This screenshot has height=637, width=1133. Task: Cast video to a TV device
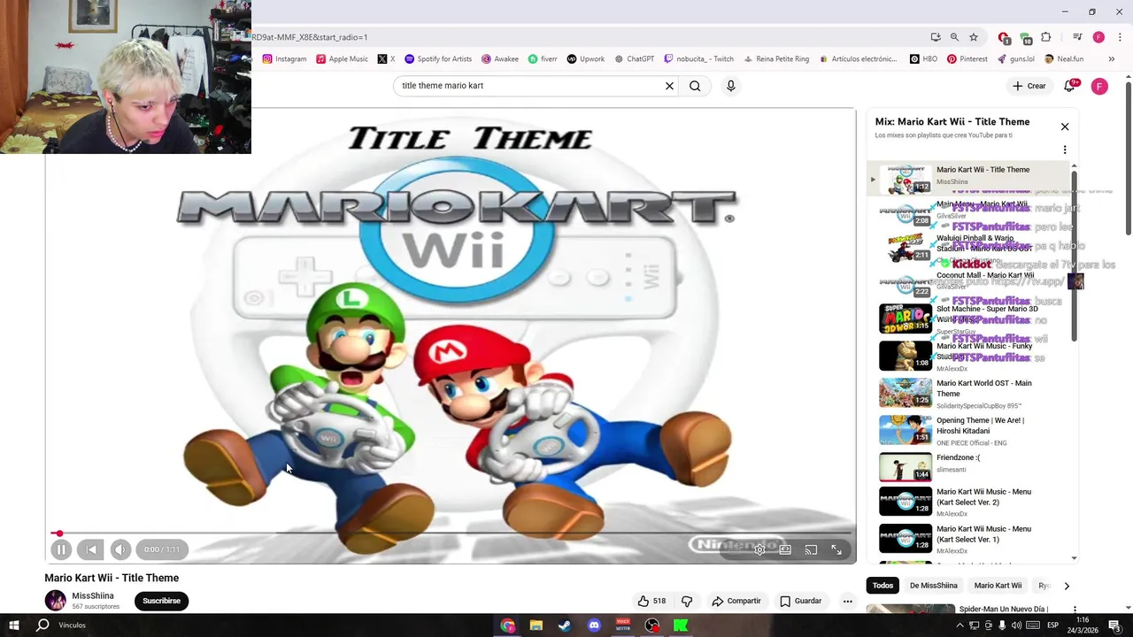[811, 549]
